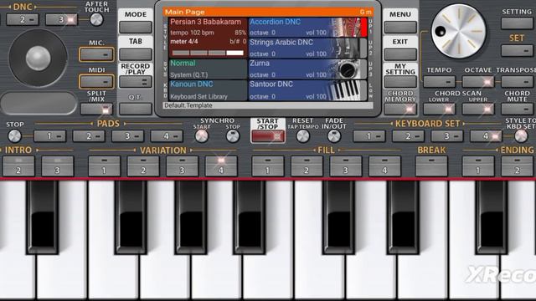
Task: Click the START/STOP button
Action: click(x=268, y=136)
